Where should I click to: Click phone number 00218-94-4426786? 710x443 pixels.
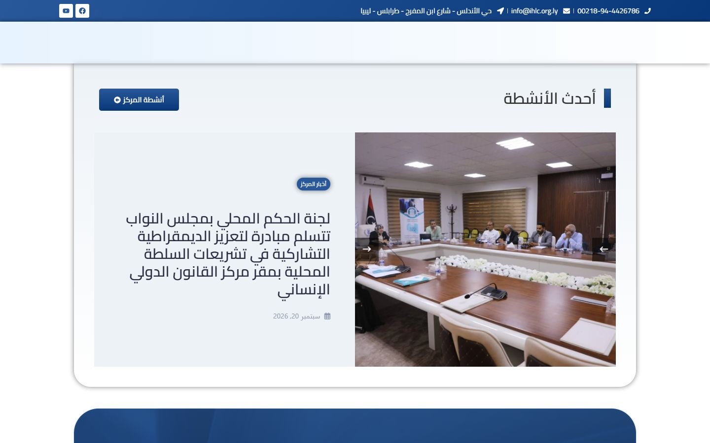tap(608, 11)
